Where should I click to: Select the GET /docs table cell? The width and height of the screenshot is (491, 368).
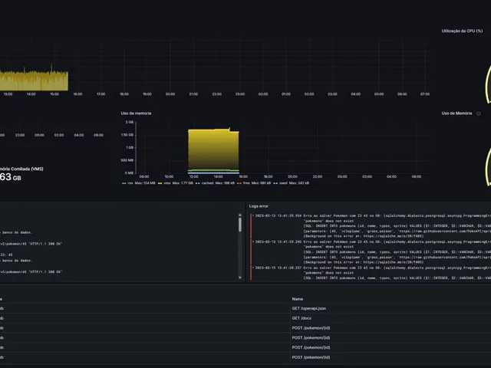click(302, 318)
